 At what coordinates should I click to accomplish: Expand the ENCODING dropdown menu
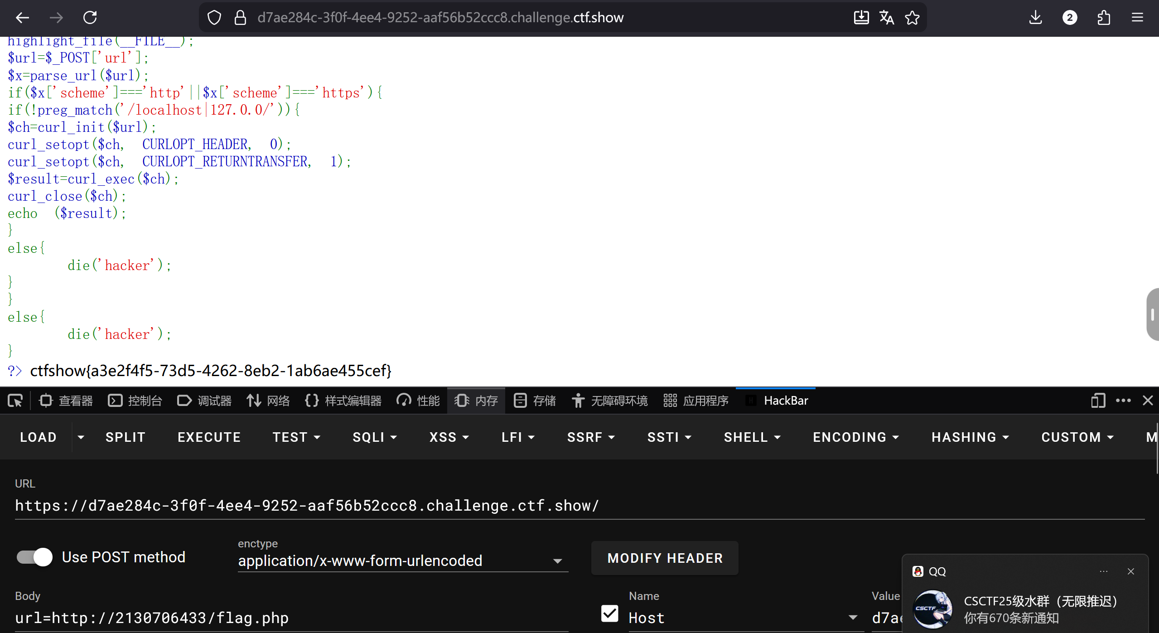pyautogui.click(x=855, y=437)
